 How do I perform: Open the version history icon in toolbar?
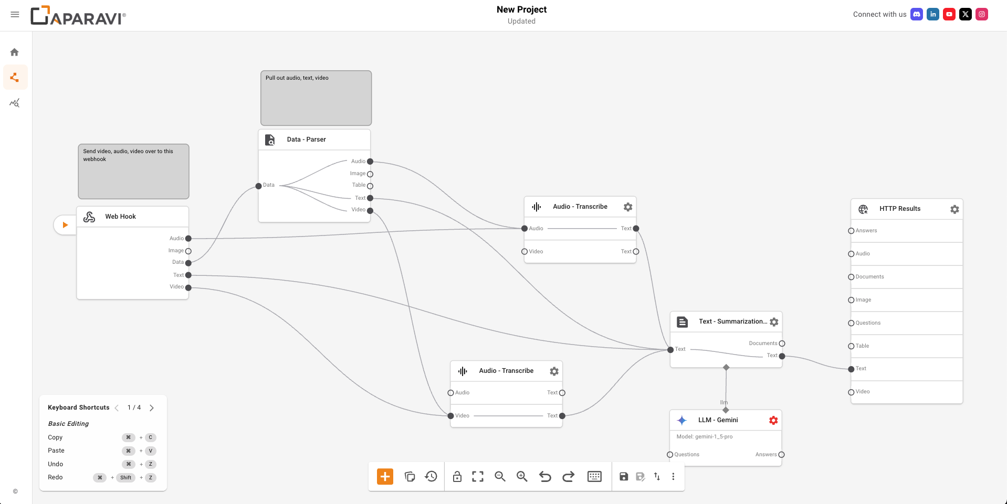[431, 476]
